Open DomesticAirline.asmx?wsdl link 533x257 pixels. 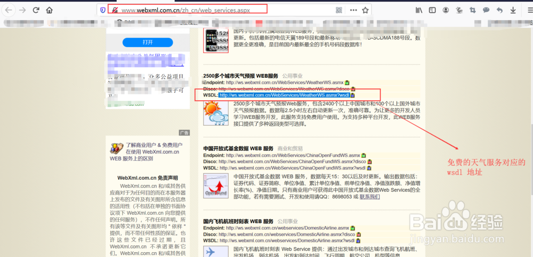pyautogui.click(x=287, y=240)
